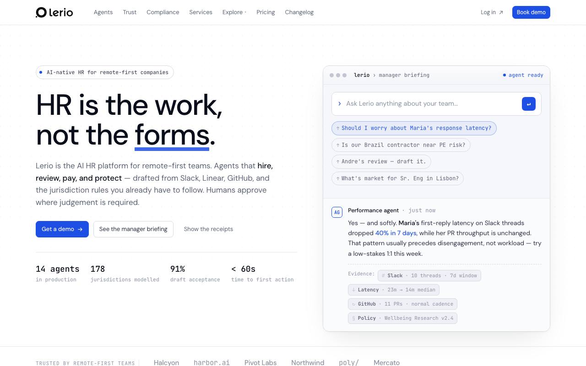The height and width of the screenshot is (366, 586).
Task: Pick the Andre's review draft it suggestion
Action: [381, 161]
